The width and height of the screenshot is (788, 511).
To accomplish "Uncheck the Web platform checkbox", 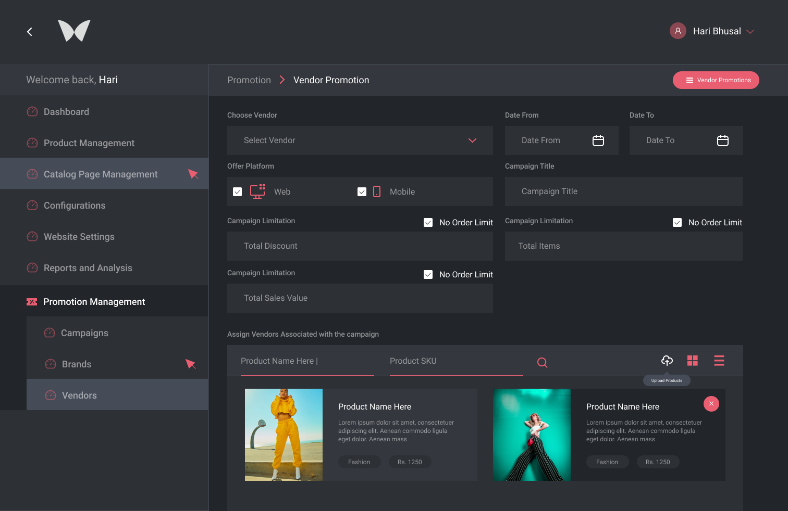I will point(238,192).
